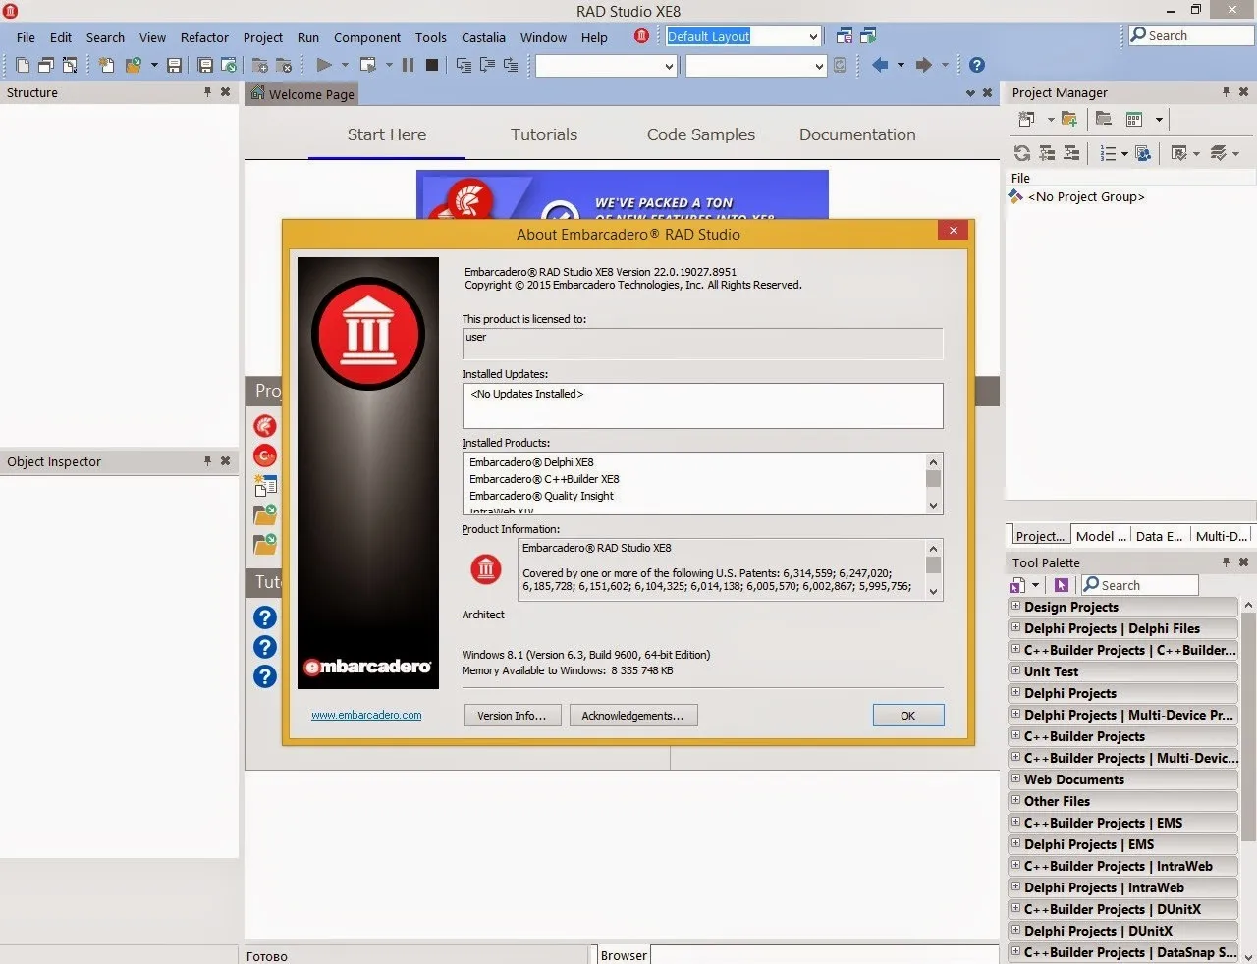Click the Tool Palette Search field
This screenshot has height=964, width=1257.
[1139, 585]
